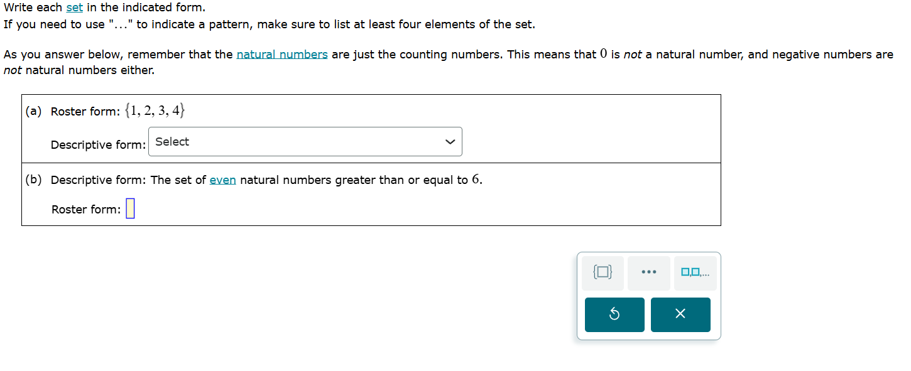Click inside the answer entry field for part (b)
This screenshot has height=371, width=911.
tap(130, 208)
